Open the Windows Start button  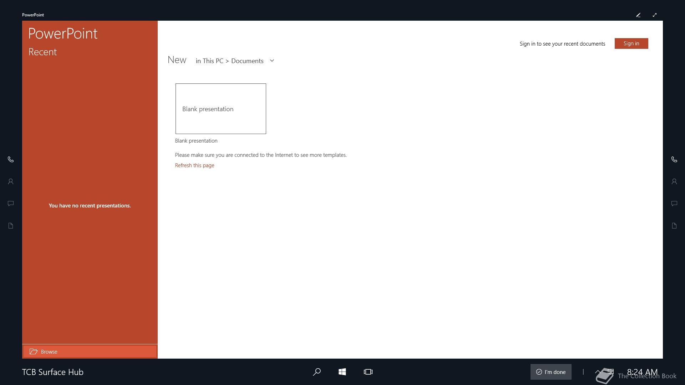pyautogui.click(x=342, y=372)
